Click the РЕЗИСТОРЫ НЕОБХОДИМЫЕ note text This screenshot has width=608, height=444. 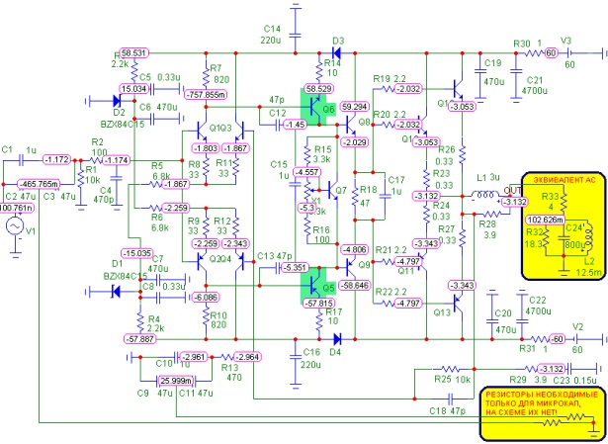tap(542, 395)
